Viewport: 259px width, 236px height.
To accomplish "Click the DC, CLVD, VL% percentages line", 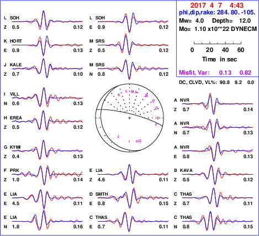I will (216, 82).
